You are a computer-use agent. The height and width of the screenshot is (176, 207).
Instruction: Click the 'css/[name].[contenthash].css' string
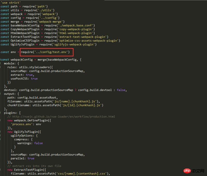82,174
